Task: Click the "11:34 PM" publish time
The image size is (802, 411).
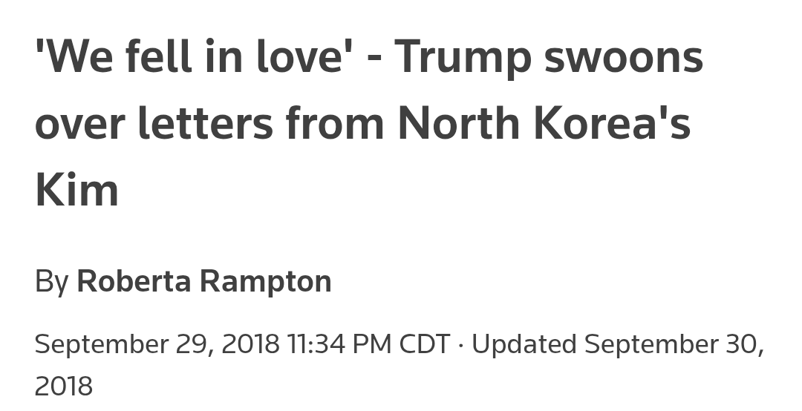Action: [x=339, y=344]
